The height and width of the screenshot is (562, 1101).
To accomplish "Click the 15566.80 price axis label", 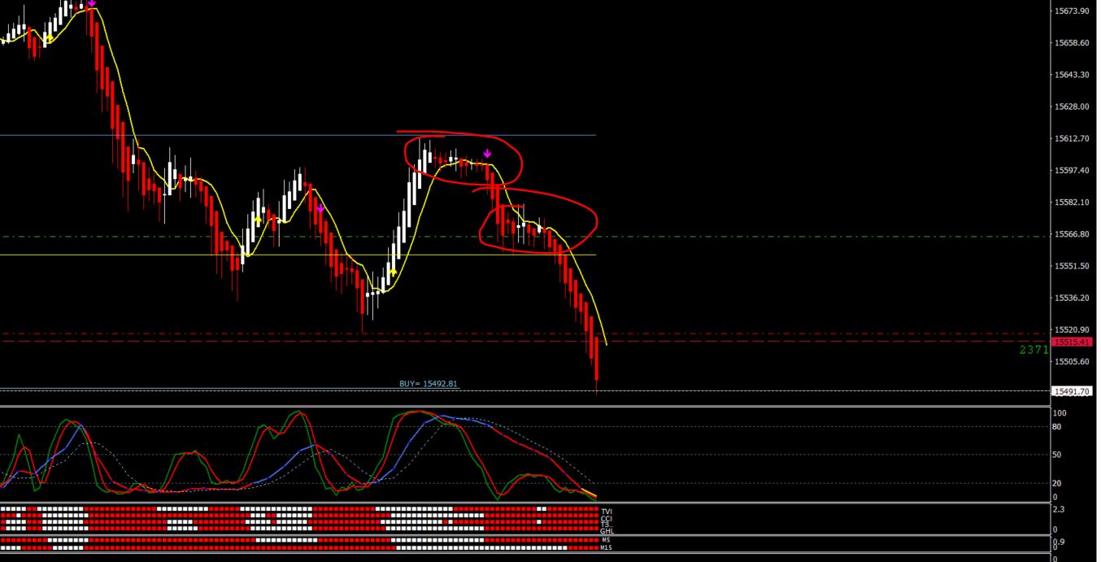I will pos(1071,234).
